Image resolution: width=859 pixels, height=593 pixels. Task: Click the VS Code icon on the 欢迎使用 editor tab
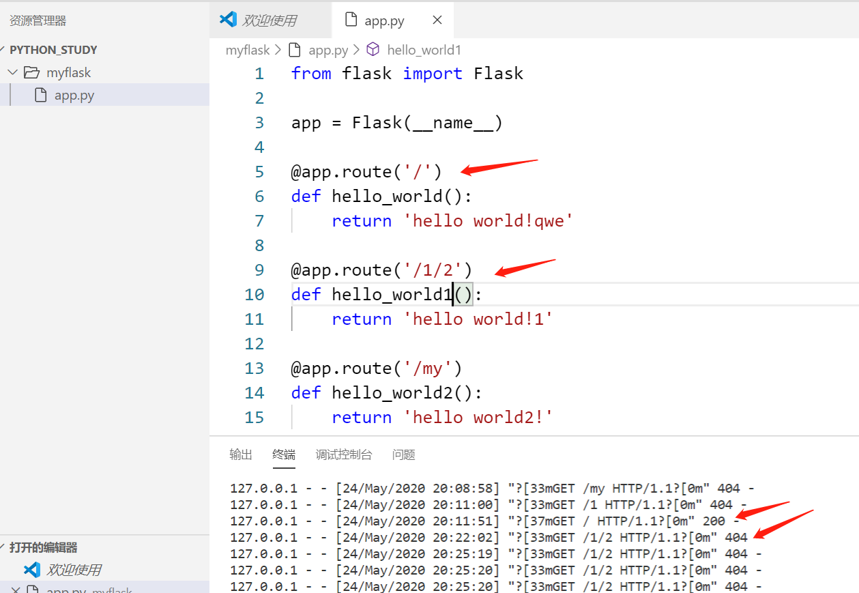228,20
